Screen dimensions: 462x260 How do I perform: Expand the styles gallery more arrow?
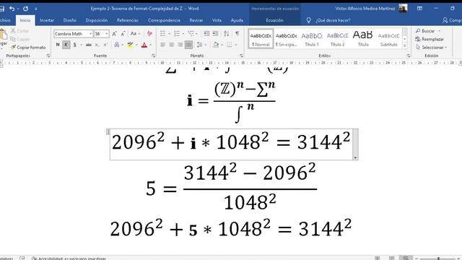pyautogui.click(x=405, y=45)
